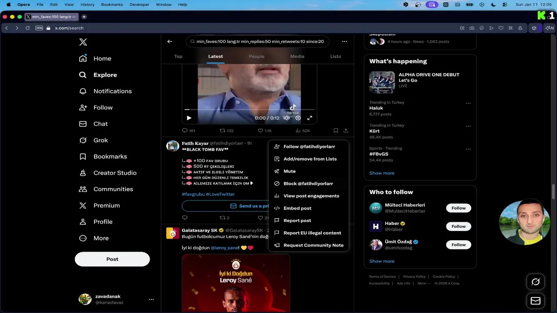
Task: Open Notifications from the sidebar
Action: pyautogui.click(x=105, y=91)
